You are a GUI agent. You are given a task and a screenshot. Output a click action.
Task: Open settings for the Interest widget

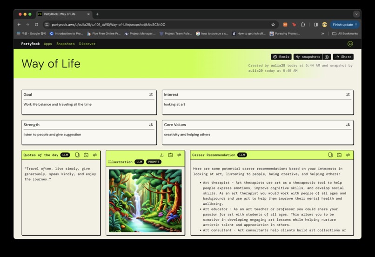tap(348, 95)
